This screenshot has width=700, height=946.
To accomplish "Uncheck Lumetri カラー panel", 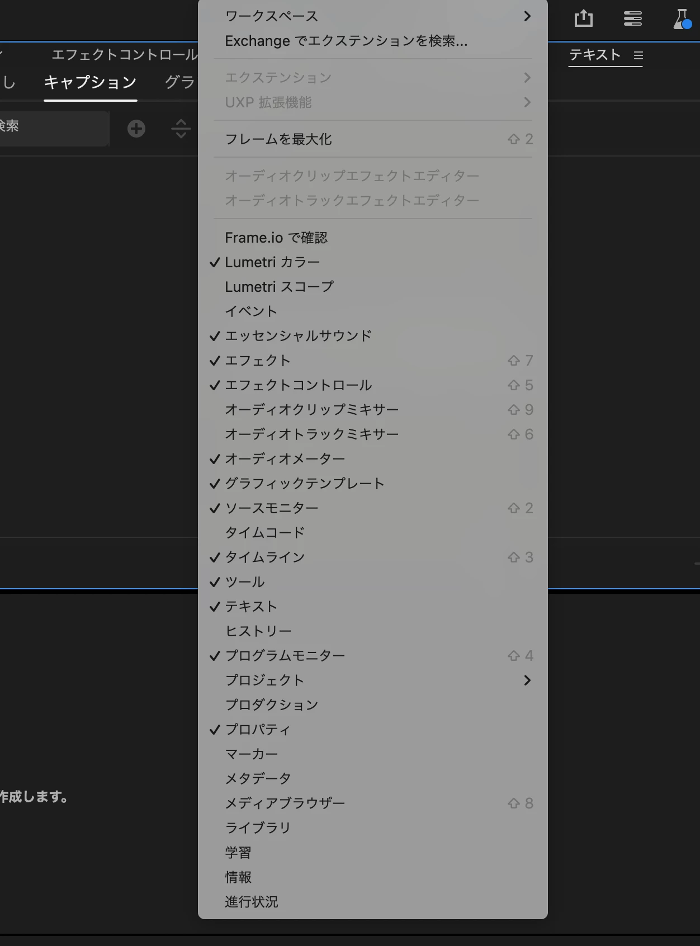I will [373, 262].
